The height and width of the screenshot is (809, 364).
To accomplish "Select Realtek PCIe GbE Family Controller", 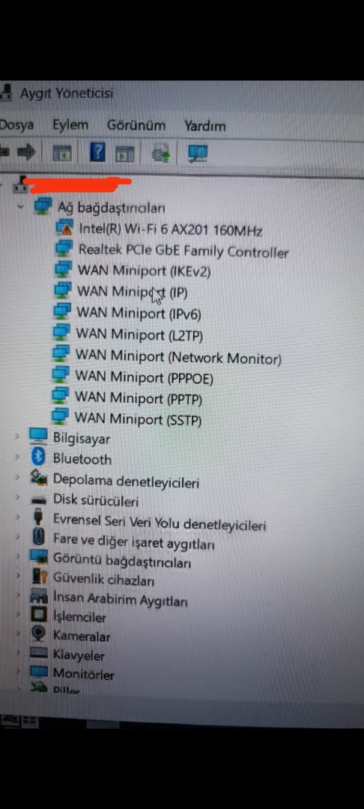I will [183, 251].
